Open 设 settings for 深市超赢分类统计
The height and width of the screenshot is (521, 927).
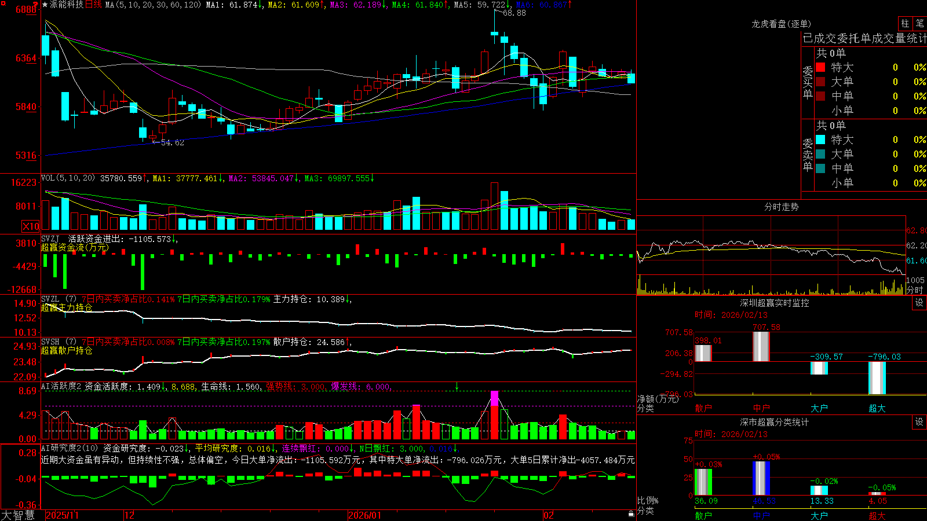[x=919, y=422]
